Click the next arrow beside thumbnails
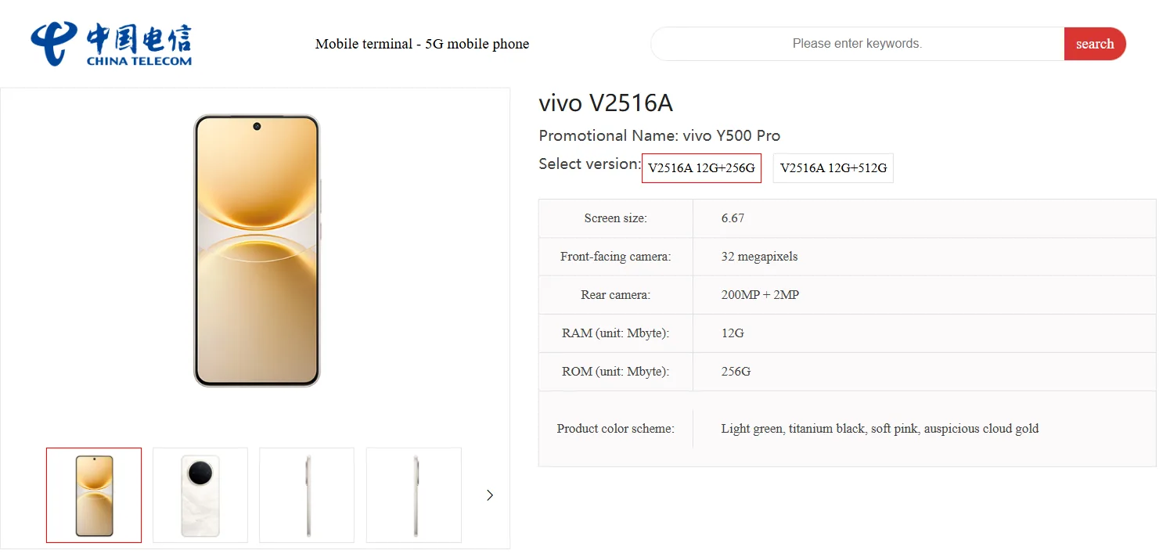This screenshot has height=554, width=1170. (489, 495)
